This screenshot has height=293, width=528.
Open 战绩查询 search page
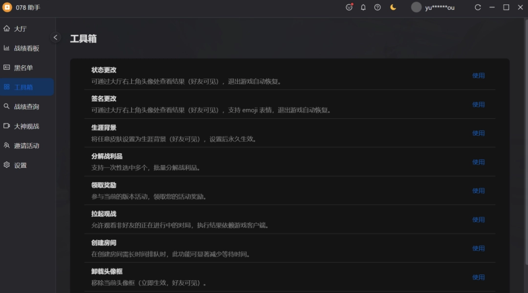[26, 107]
